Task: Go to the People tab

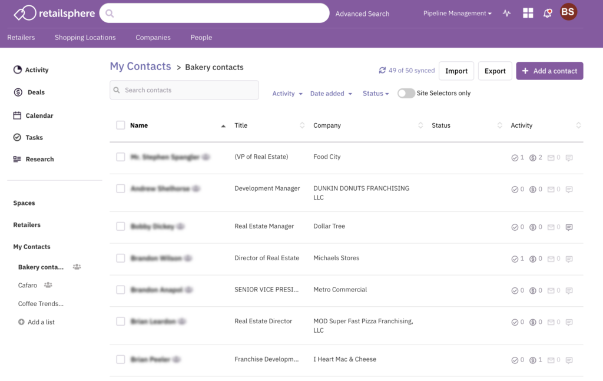Action: 201,37
